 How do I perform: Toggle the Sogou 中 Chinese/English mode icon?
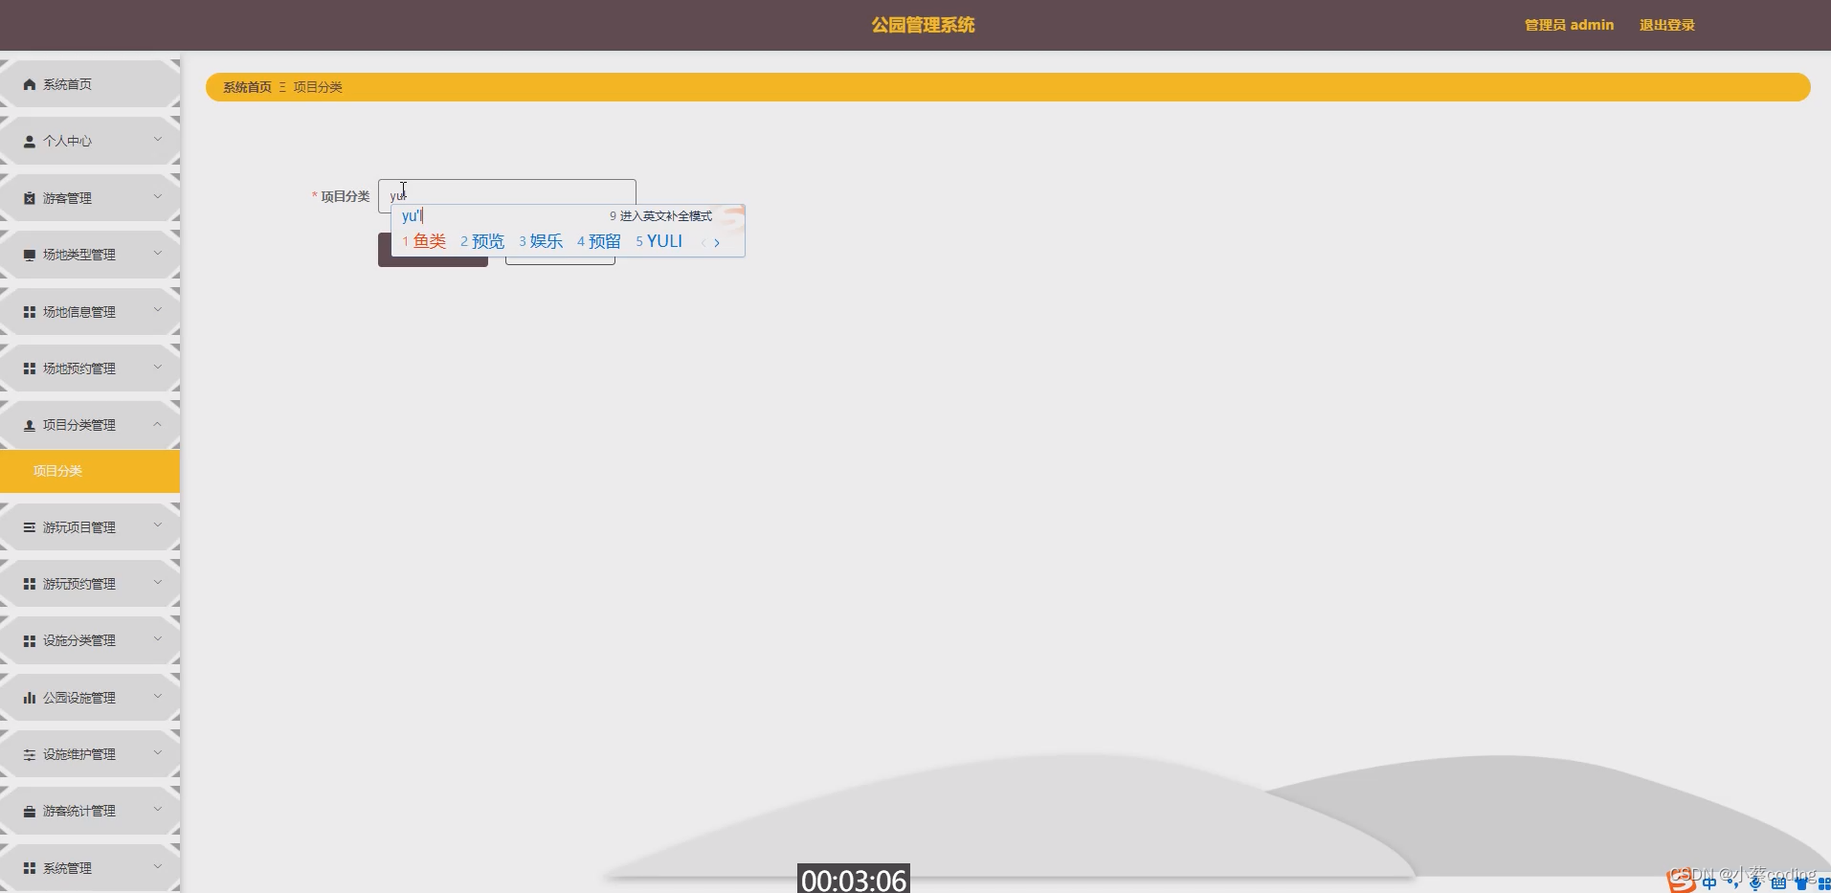click(x=1709, y=882)
